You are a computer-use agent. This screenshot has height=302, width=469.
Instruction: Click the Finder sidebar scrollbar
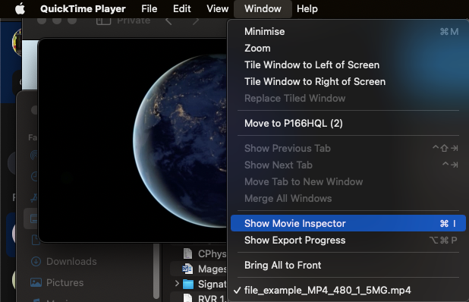tap(156, 271)
